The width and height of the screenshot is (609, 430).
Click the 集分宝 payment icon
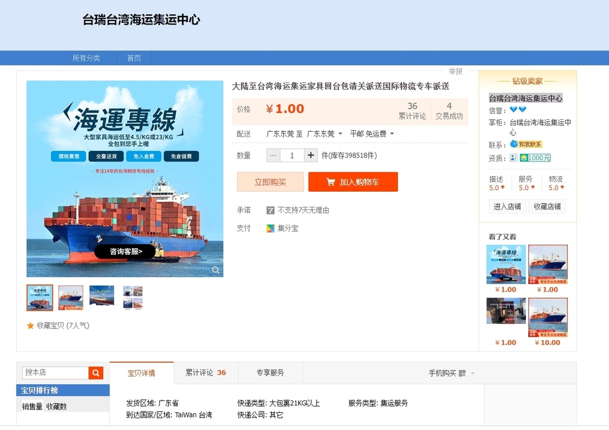click(x=271, y=229)
